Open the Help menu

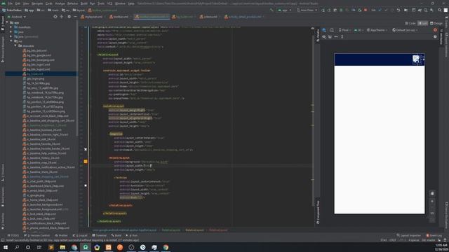[x=131, y=3]
